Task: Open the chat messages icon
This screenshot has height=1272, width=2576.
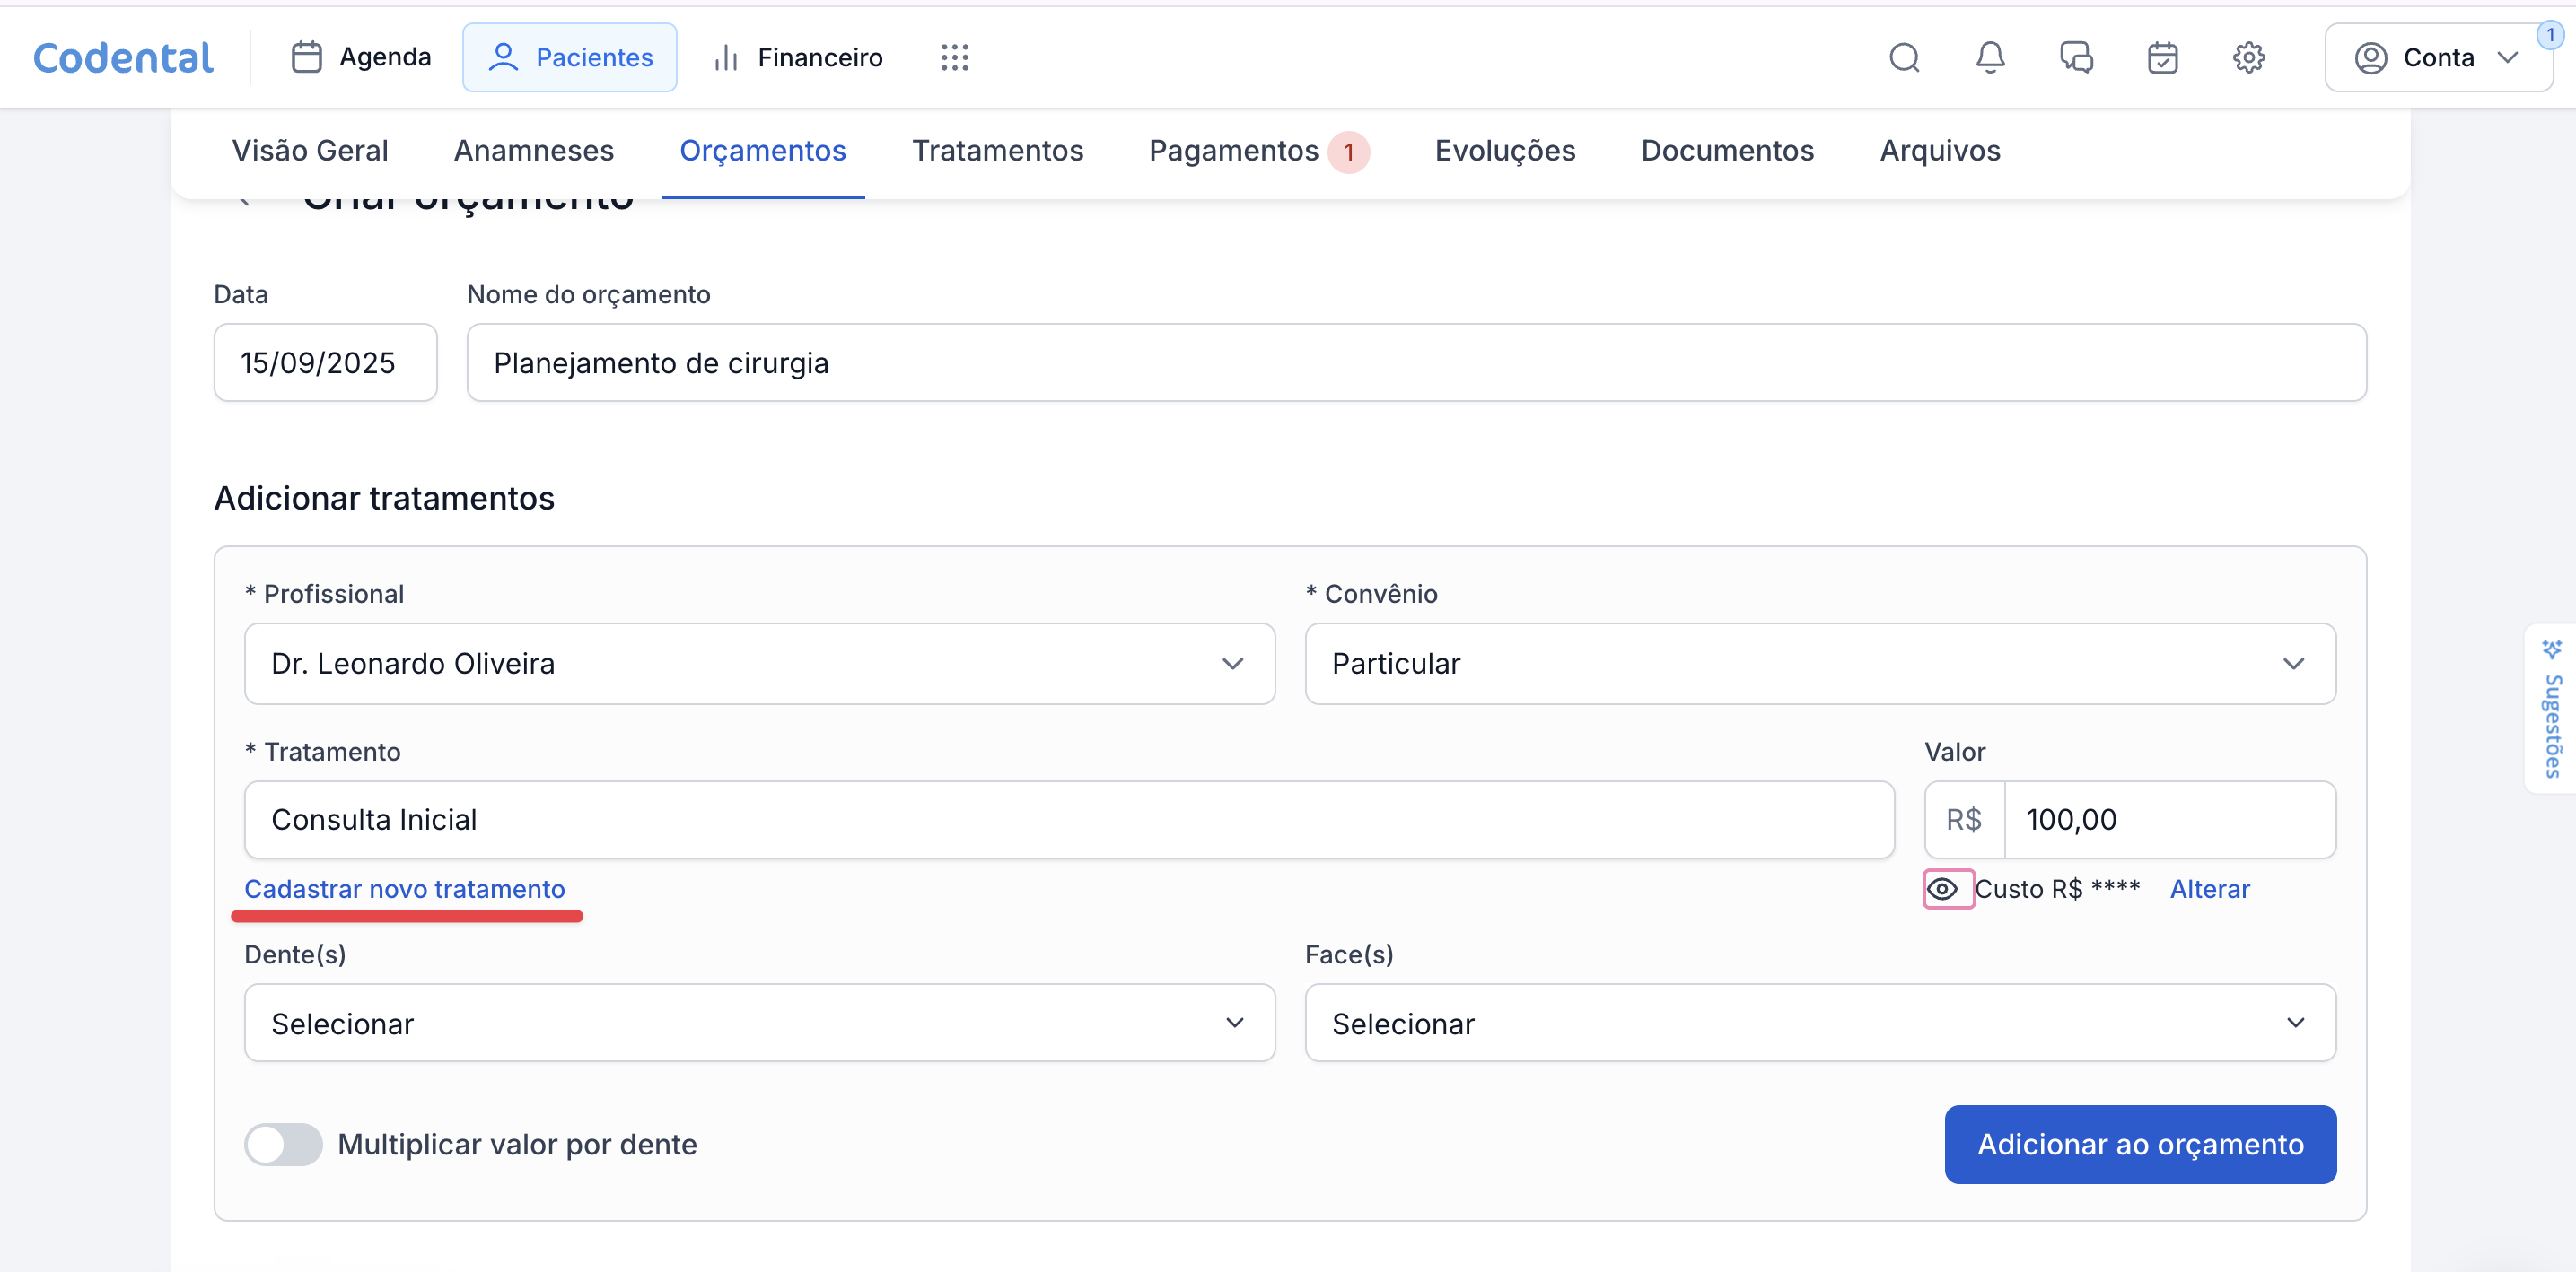Action: pos(2076,58)
